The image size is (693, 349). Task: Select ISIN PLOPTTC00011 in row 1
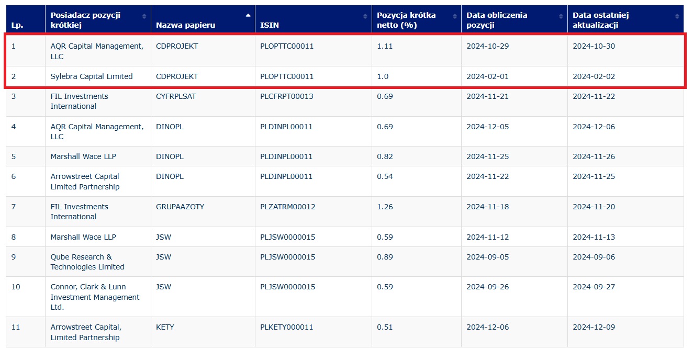point(287,46)
